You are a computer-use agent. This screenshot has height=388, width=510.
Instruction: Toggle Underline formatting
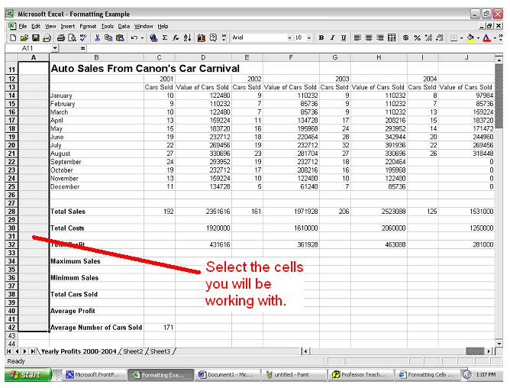[x=343, y=37]
